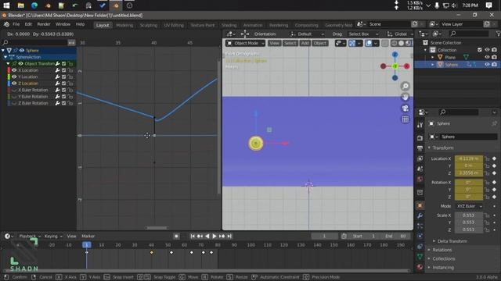Click the viewport zoom magnifier icon
The width and height of the screenshot is (501, 281).
405,87
